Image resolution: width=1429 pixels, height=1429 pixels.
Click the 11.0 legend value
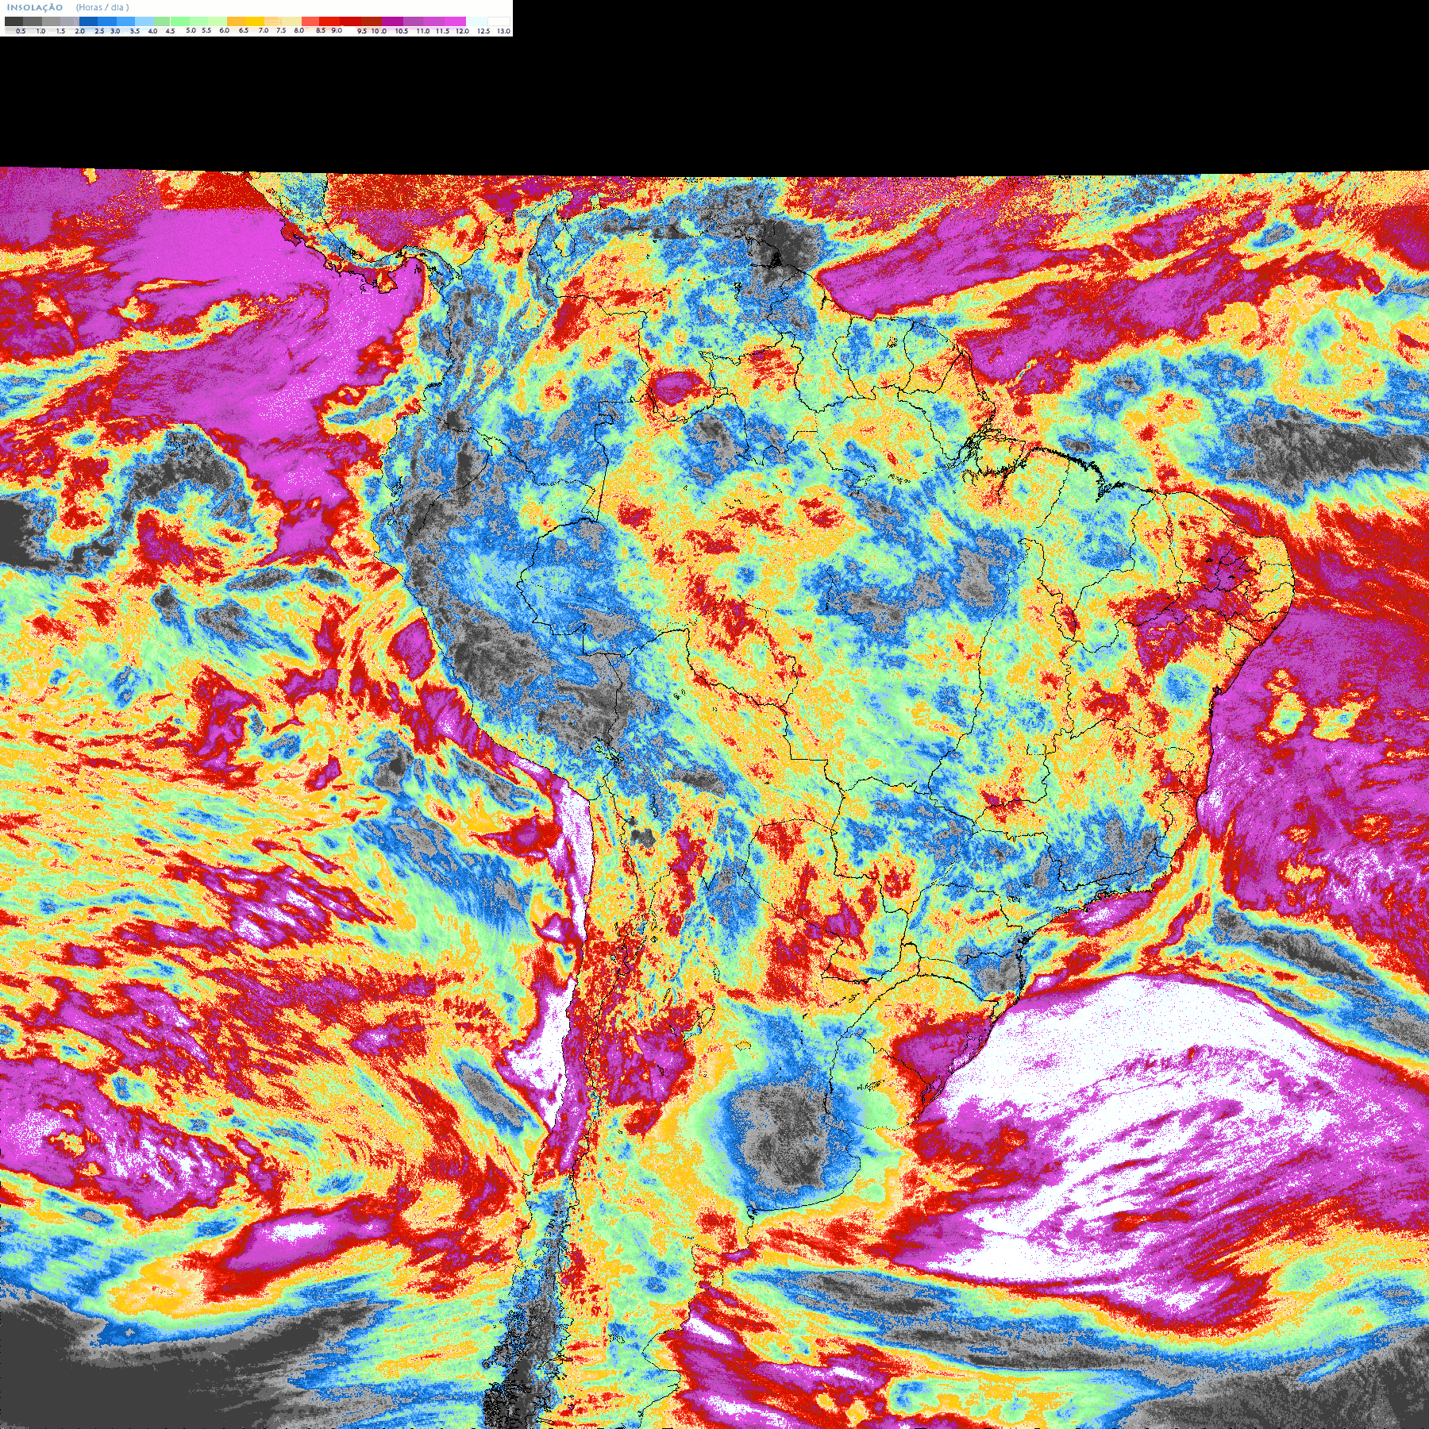(423, 31)
